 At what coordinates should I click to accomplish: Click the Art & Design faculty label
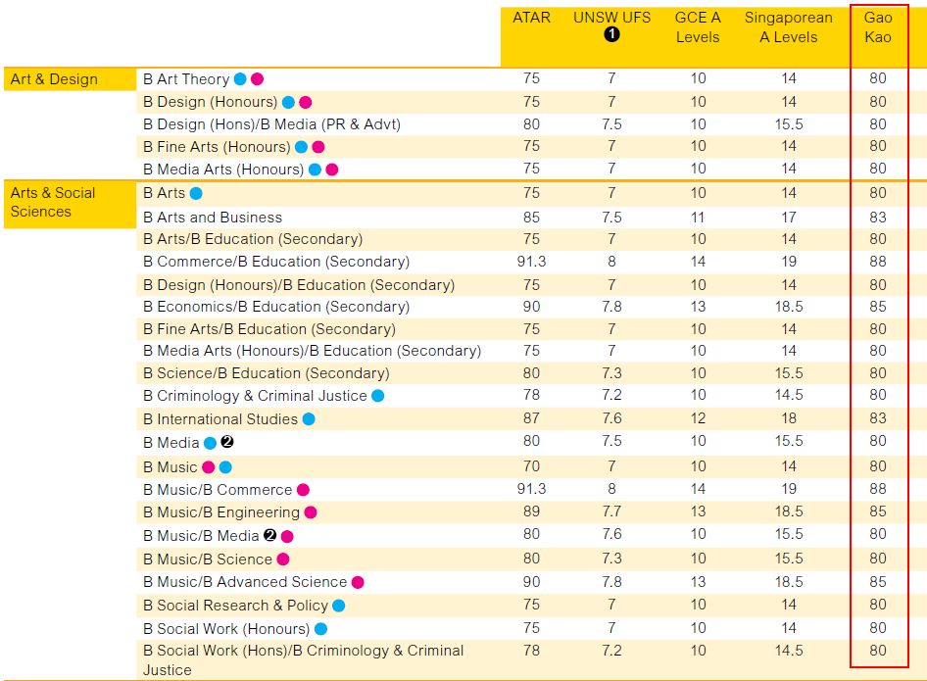(55, 79)
